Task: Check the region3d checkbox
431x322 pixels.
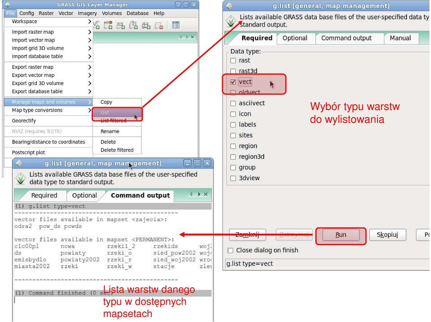Action: pyautogui.click(x=233, y=157)
